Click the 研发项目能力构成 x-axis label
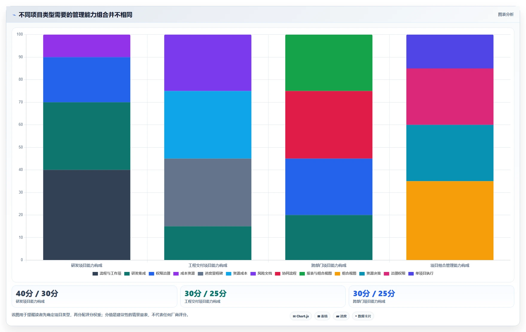Screen dimensions: 526x332 [87, 265]
